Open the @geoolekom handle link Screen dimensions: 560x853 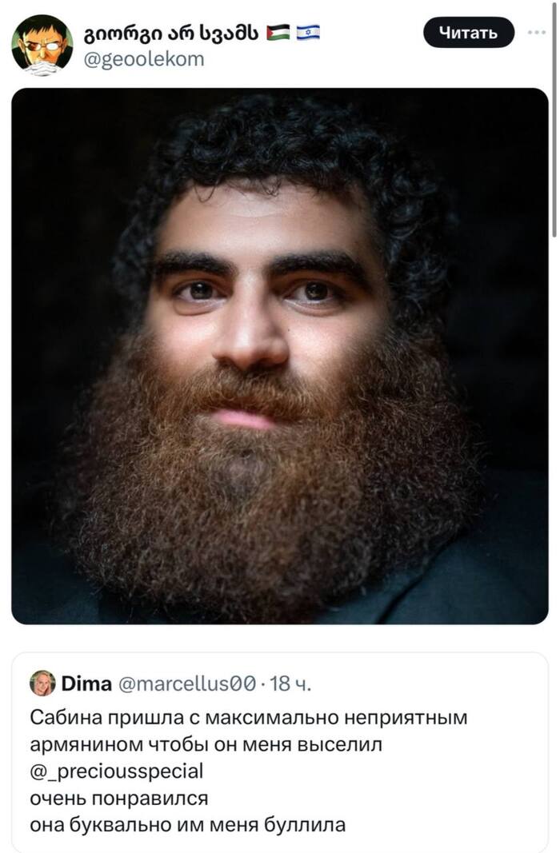coord(144,58)
